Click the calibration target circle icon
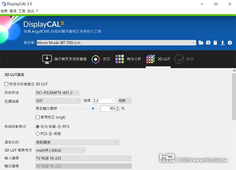Viewport: 236px width, 170px height. (96, 59)
